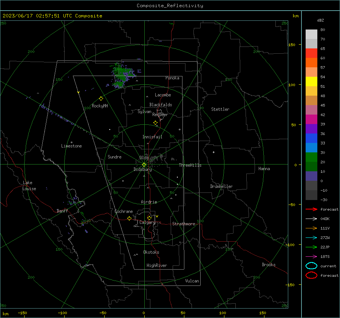Click the blue swatch between 36 and 33 dBZ
340x318 pixels.
tap(311, 138)
